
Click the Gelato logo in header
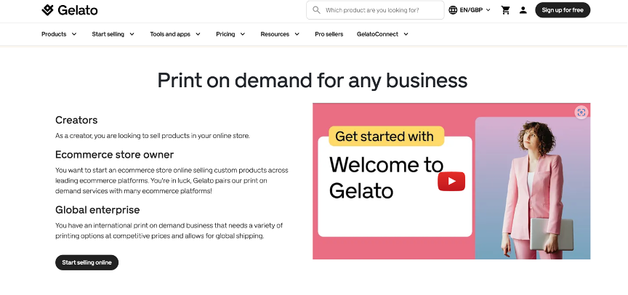pyautogui.click(x=70, y=10)
